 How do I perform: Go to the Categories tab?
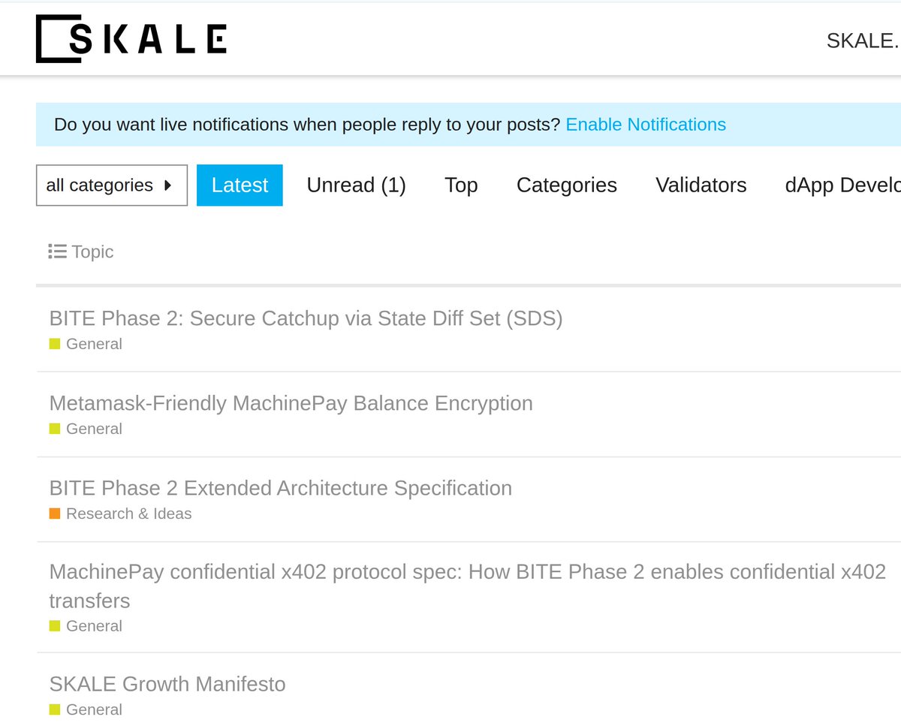click(567, 185)
